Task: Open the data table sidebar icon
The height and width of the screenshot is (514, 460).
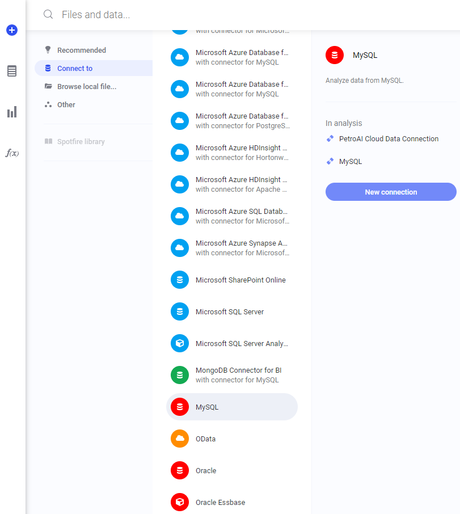Action: pyautogui.click(x=12, y=71)
